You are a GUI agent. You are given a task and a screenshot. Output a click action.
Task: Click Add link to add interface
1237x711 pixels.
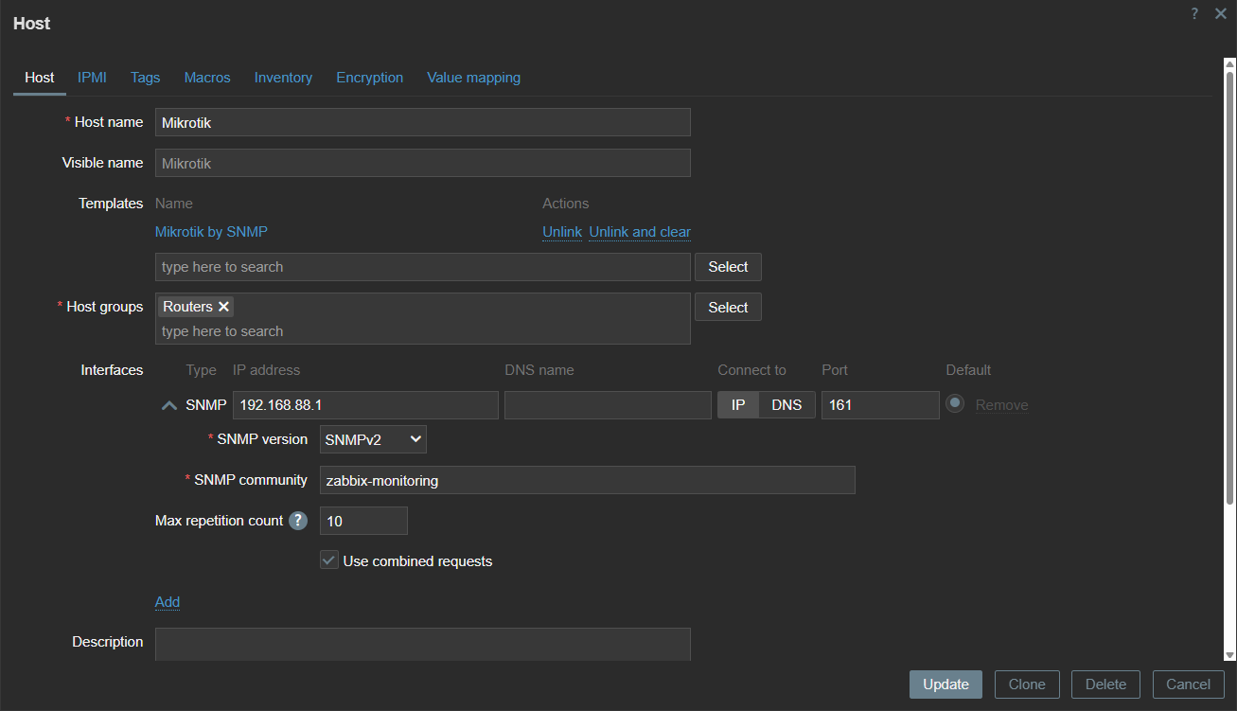point(168,602)
